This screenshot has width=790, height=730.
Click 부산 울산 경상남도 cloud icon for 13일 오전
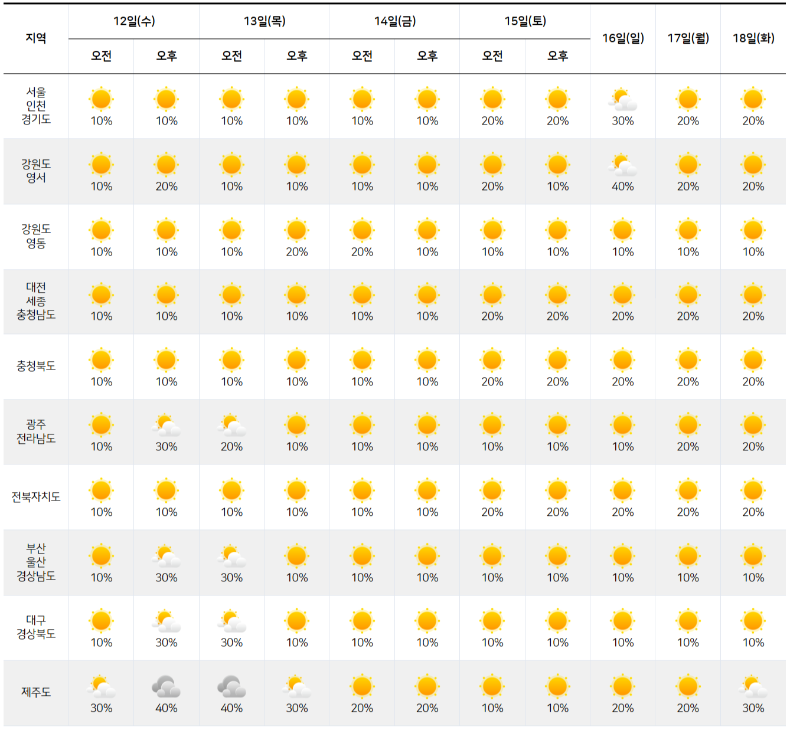231,556
